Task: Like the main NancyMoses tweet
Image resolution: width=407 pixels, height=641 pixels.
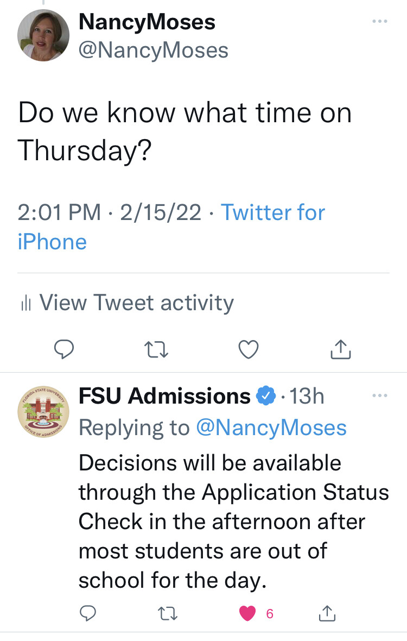Action: pos(249,350)
